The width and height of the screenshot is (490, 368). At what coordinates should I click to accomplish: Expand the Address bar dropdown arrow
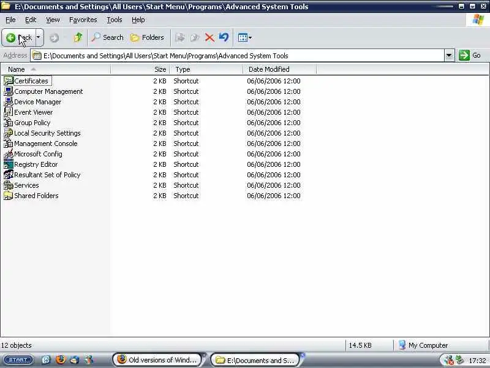449,56
